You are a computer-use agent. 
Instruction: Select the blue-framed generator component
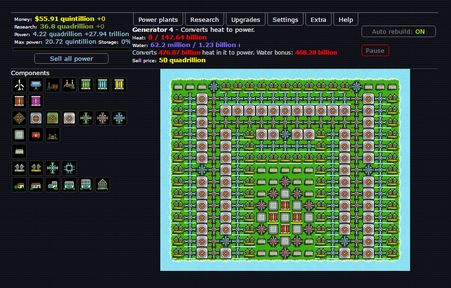click(36, 118)
